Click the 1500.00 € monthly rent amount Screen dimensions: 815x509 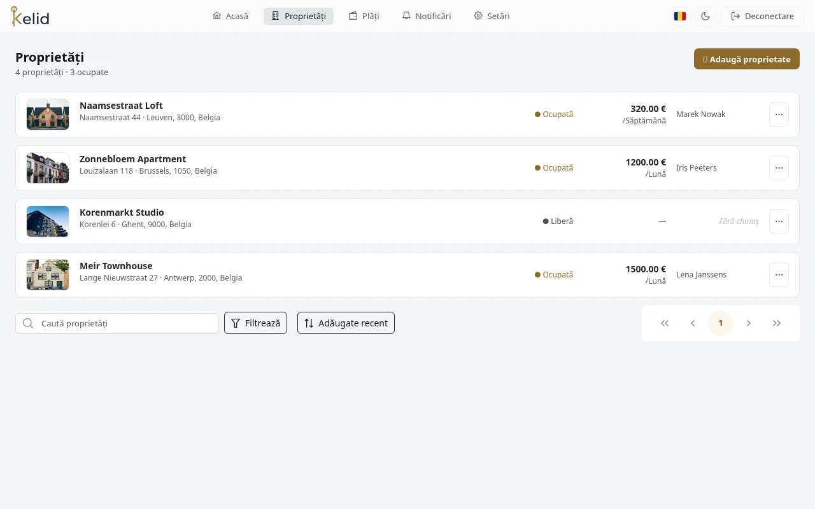[646, 269]
